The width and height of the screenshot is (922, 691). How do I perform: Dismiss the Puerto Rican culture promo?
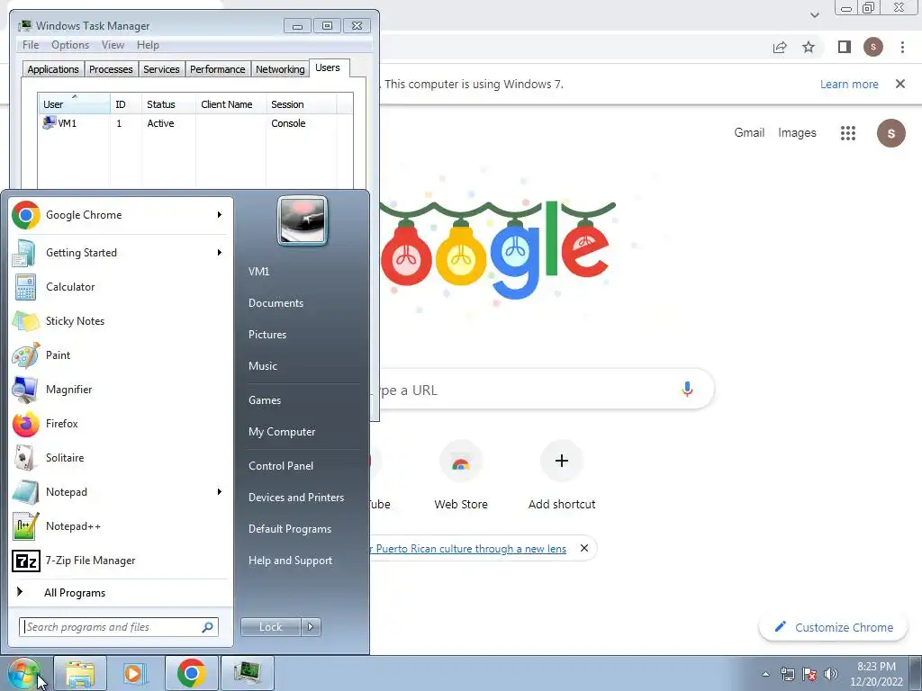(x=583, y=548)
